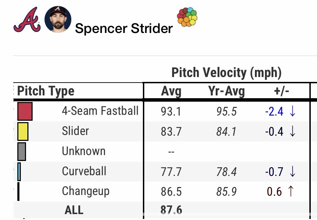Sort by the Avg velocity column header
The height and width of the screenshot is (220, 317).
(x=171, y=91)
